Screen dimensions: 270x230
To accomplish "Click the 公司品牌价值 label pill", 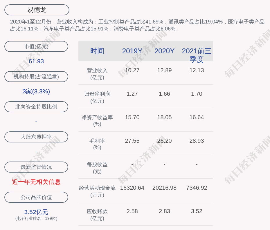I will (36, 197).
